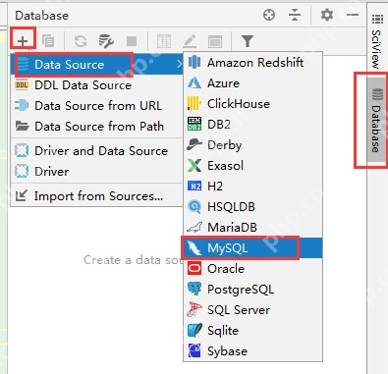388x374 pixels.
Task: Open Data Source Properties wrench icon
Action: coord(106,41)
